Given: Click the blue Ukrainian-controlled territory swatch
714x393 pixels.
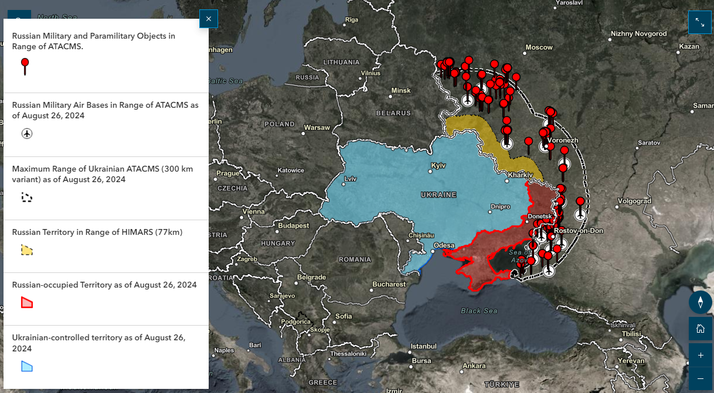Looking at the screenshot, I should tap(26, 366).
